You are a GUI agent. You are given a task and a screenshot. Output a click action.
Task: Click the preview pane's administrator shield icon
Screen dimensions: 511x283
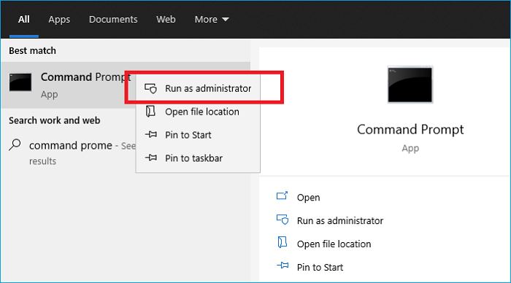(x=283, y=220)
